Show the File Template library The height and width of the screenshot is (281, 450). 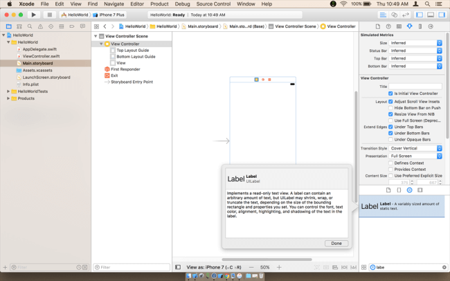click(x=388, y=190)
